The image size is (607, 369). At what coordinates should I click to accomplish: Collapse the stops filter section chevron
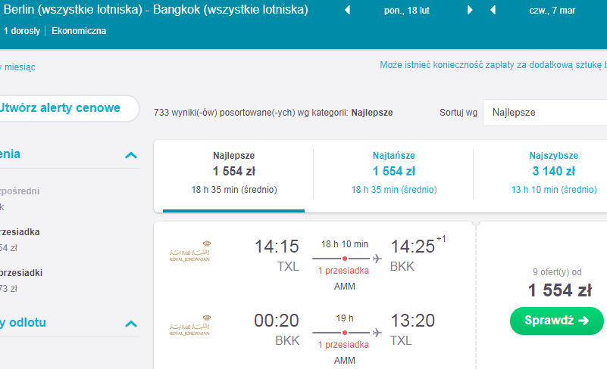click(x=131, y=155)
